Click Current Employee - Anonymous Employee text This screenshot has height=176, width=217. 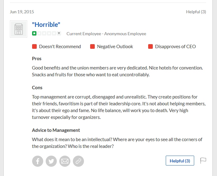click(x=106, y=34)
